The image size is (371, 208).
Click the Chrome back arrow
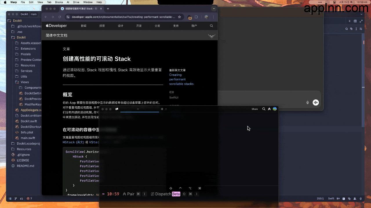coord(46,17)
